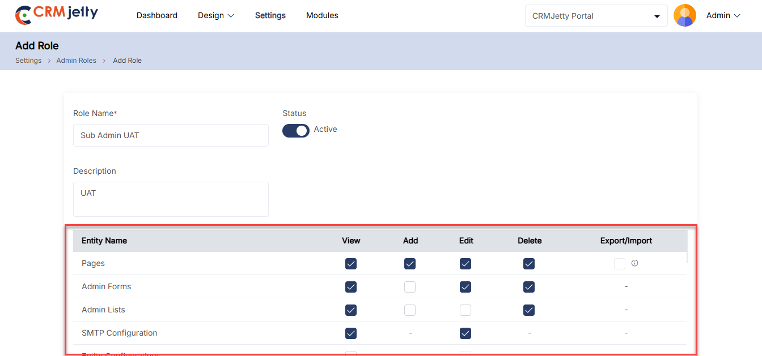The height and width of the screenshot is (356, 762).
Task: Click into the Role Name field
Action: click(x=171, y=135)
